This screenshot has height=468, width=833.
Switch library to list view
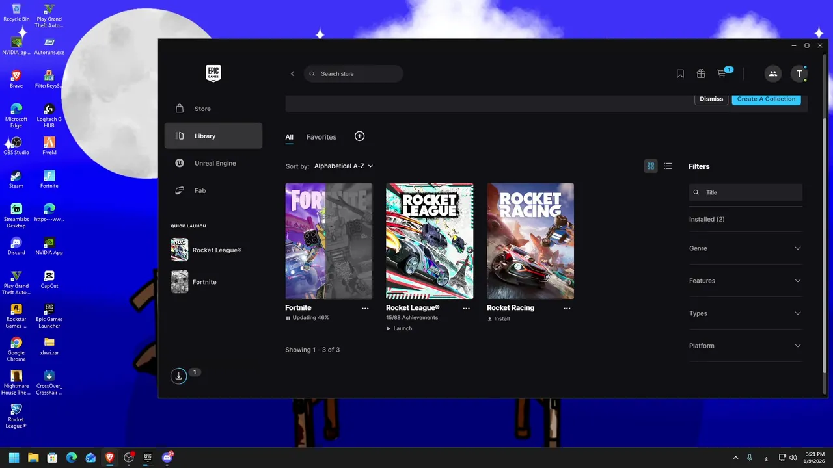pyautogui.click(x=668, y=166)
